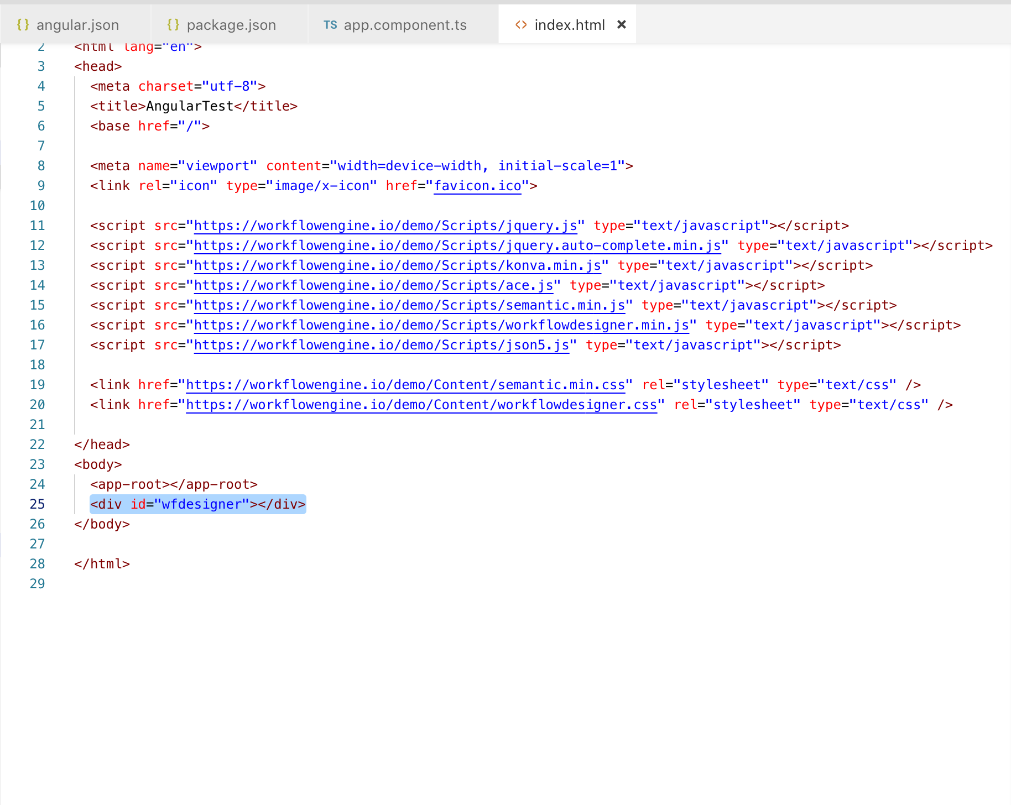Click the base href="/" line

(150, 126)
